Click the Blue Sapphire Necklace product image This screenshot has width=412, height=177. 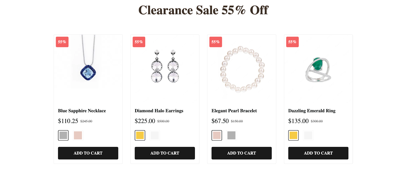tap(88, 69)
